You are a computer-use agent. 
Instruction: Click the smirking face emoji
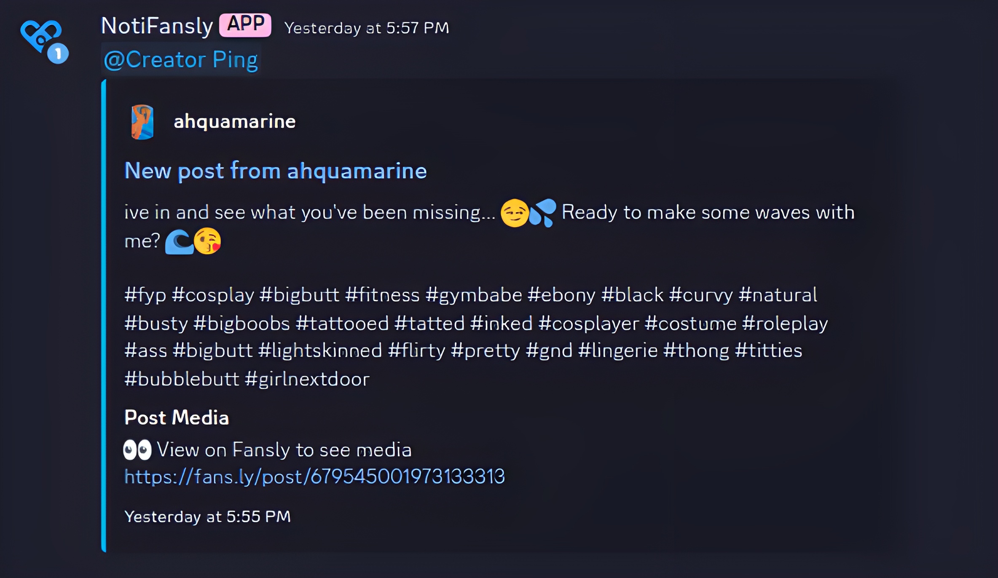point(514,213)
